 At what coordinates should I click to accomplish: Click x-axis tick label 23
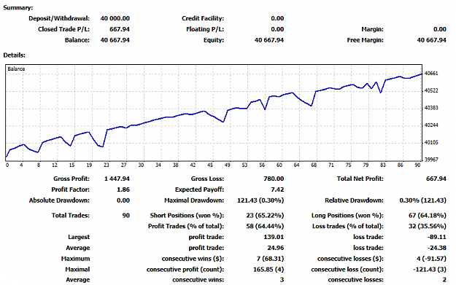click(107, 165)
